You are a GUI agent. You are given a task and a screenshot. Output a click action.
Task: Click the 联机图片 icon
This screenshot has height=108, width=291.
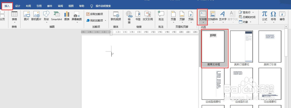pos(36,16)
